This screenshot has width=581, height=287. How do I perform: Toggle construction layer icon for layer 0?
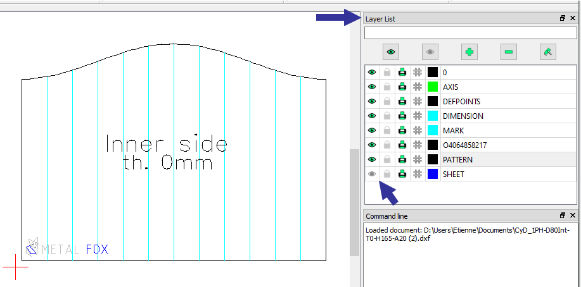pyautogui.click(x=418, y=72)
